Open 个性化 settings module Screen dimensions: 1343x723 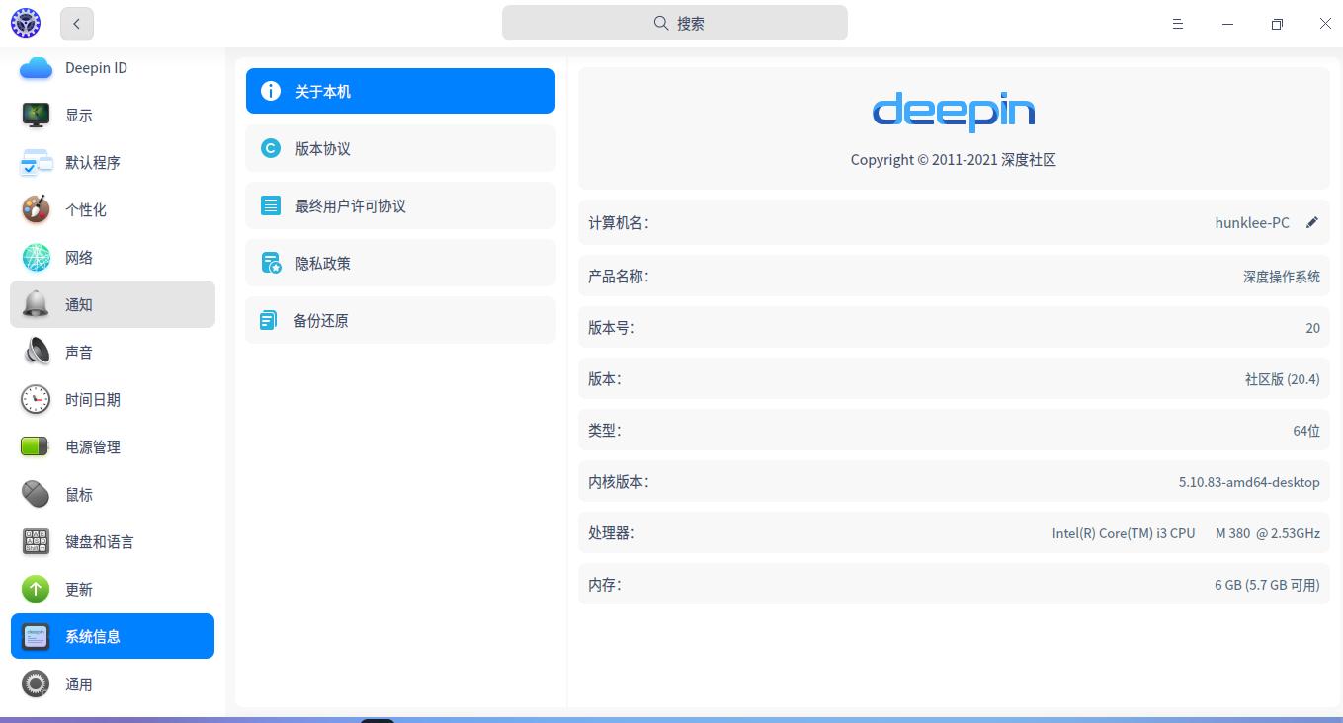pyautogui.click(x=113, y=209)
